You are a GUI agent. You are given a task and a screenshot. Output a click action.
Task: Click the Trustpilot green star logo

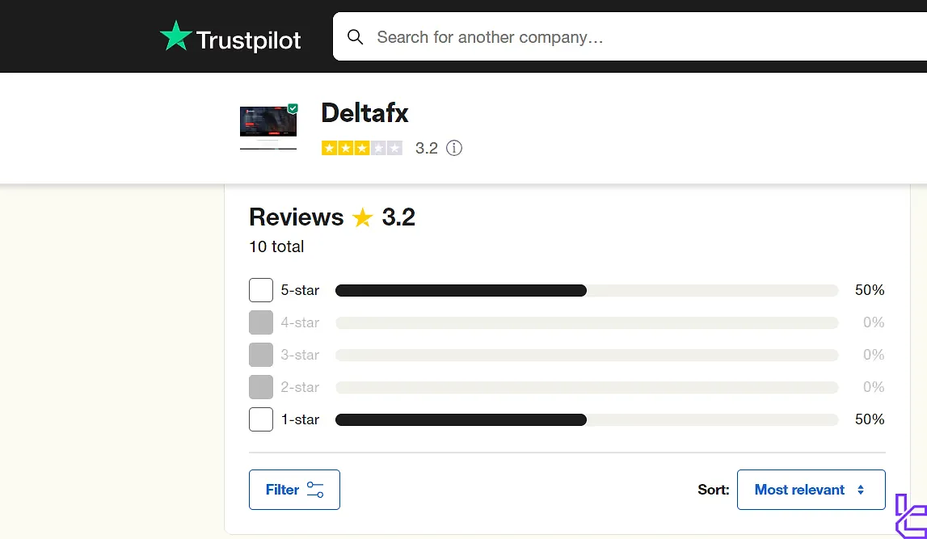click(x=175, y=37)
